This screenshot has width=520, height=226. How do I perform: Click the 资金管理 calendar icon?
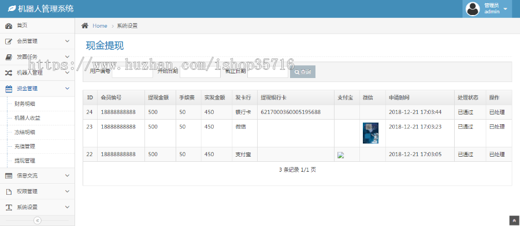pos(9,88)
